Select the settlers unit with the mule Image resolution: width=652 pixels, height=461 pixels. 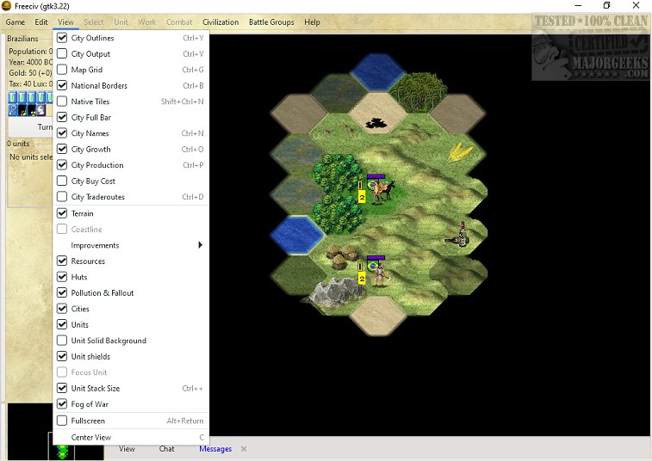point(382,191)
